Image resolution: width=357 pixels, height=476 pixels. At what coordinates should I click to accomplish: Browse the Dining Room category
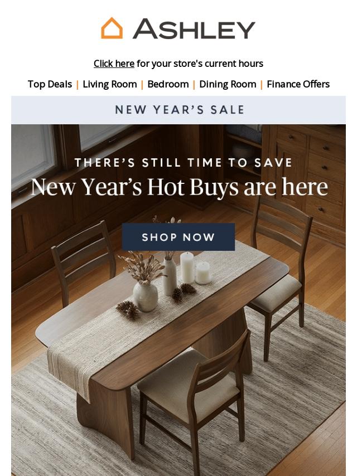[x=228, y=84]
